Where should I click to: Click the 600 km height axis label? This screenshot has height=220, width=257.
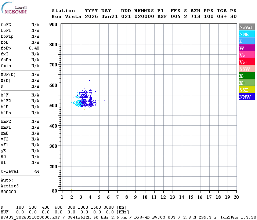[54, 85]
